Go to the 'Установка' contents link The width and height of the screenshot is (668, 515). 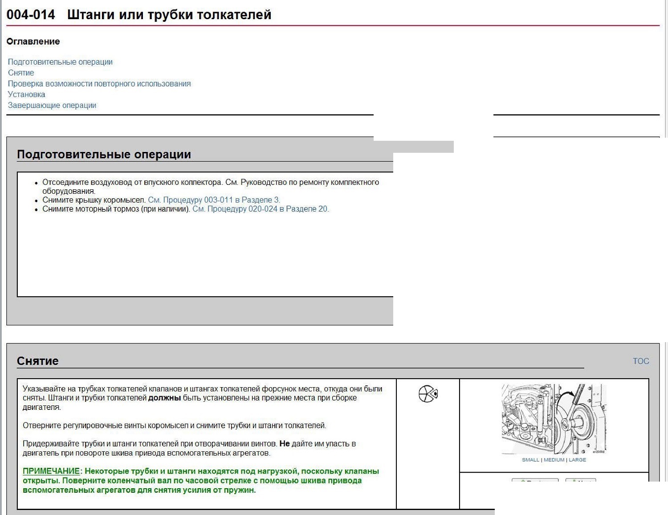click(26, 94)
